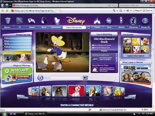Click the Characters Mickey icon

pos(133,21)
